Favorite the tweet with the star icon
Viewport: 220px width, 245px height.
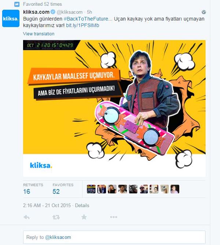(x=84, y=217)
